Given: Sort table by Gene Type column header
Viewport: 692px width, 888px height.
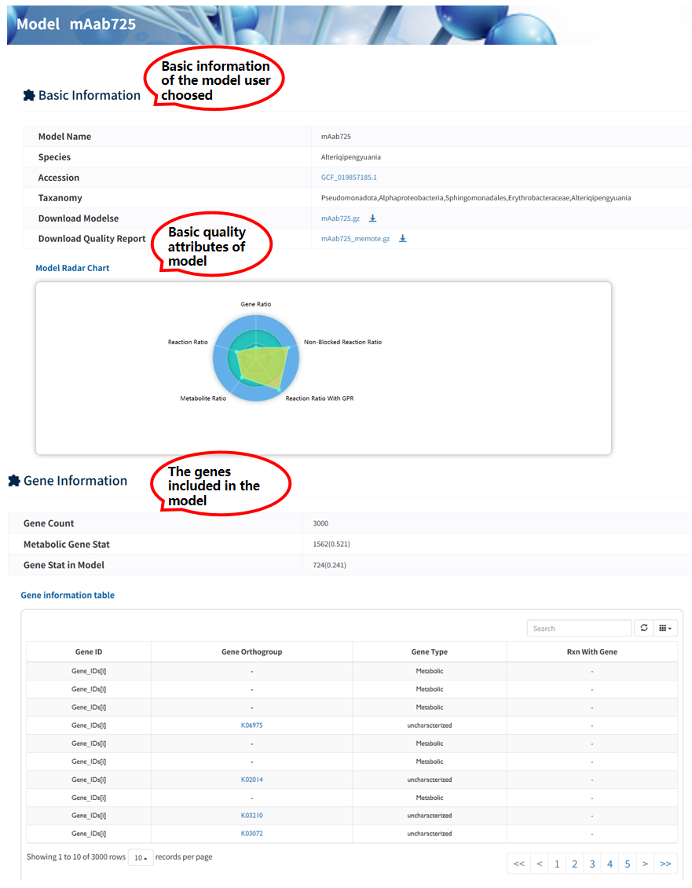Looking at the screenshot, I should (429, 652).
